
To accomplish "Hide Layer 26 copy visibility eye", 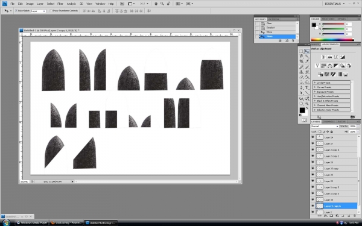I will pos(313,168).
